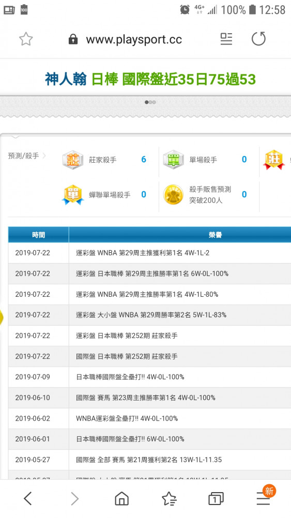Tap the green 單場殺手 badge icon
This screenshot has height=518, width=291.
[173, 160]
